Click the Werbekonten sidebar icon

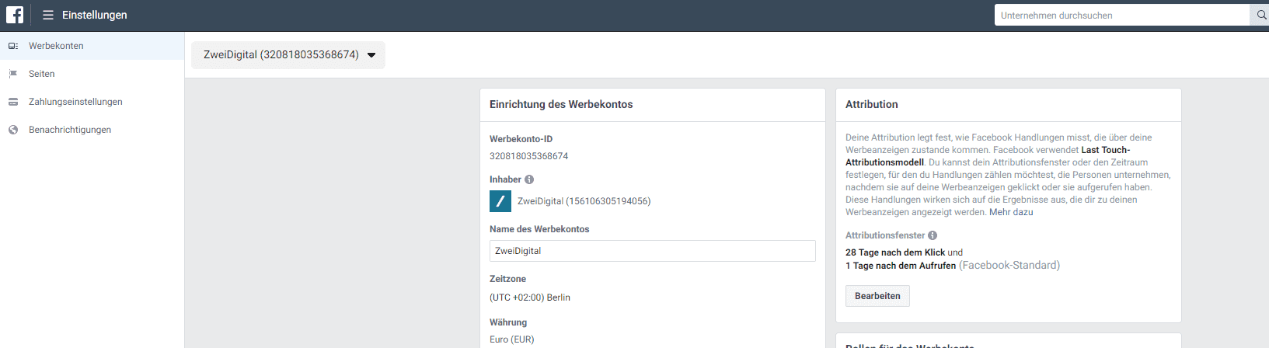coord(13,46)
